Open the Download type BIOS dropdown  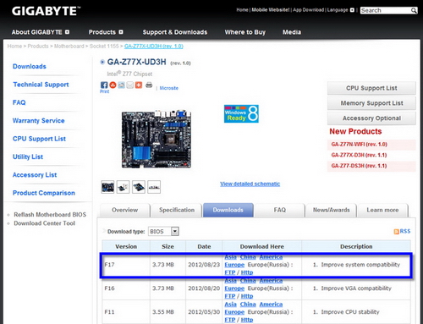tap(163, 232)
